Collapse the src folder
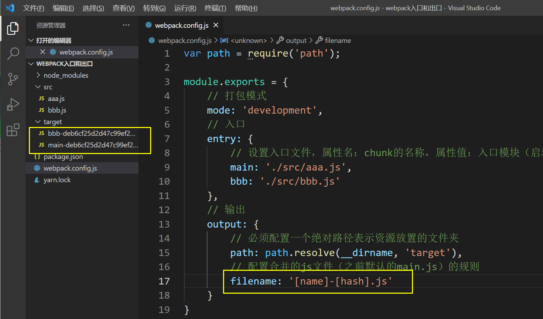This screenshot has height=319, width=543. [38, 87]
